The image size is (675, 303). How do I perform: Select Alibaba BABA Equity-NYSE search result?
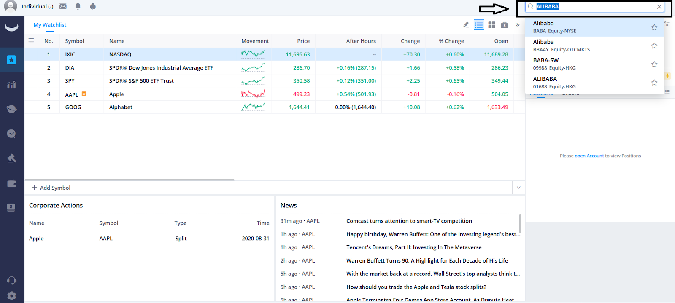tap(595, 27)
